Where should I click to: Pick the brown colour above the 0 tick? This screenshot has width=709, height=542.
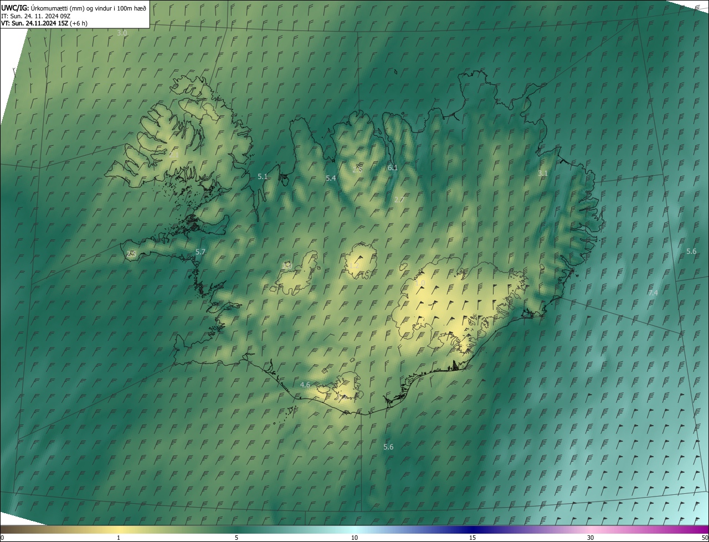click(3, 529)
